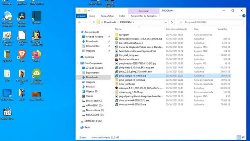Open the DaVinci Resolve desktop icon
This screenshot has width=250, height=141.
[22, 19]
